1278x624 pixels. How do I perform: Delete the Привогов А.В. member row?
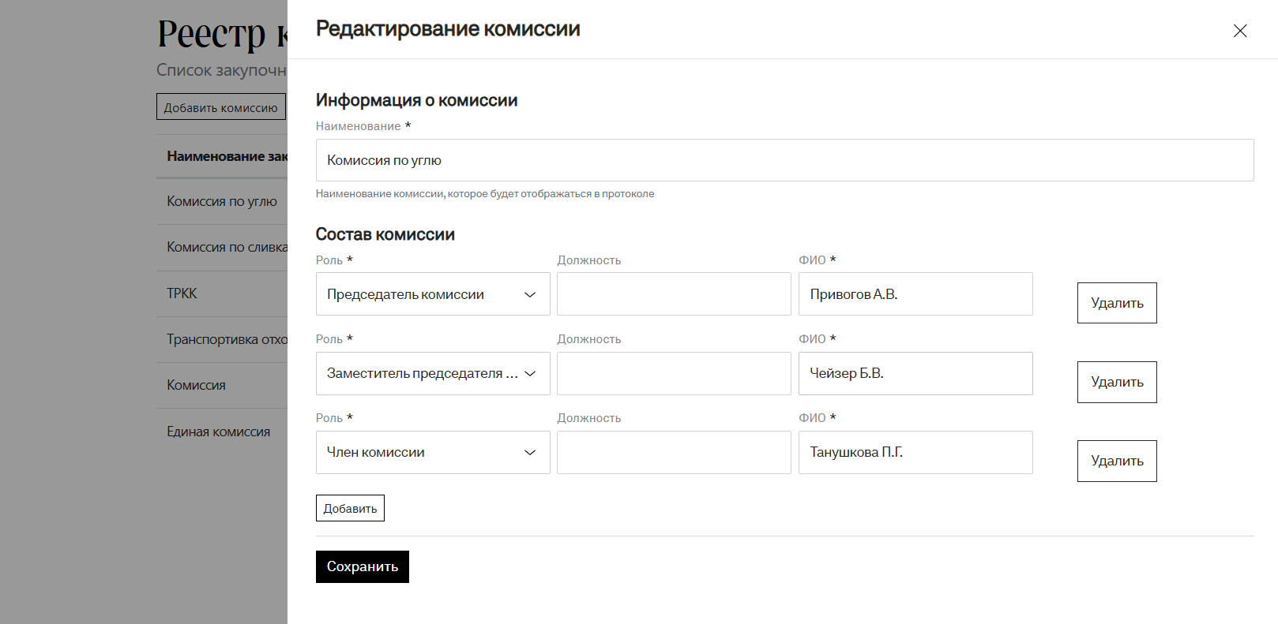coord(1116,303)
